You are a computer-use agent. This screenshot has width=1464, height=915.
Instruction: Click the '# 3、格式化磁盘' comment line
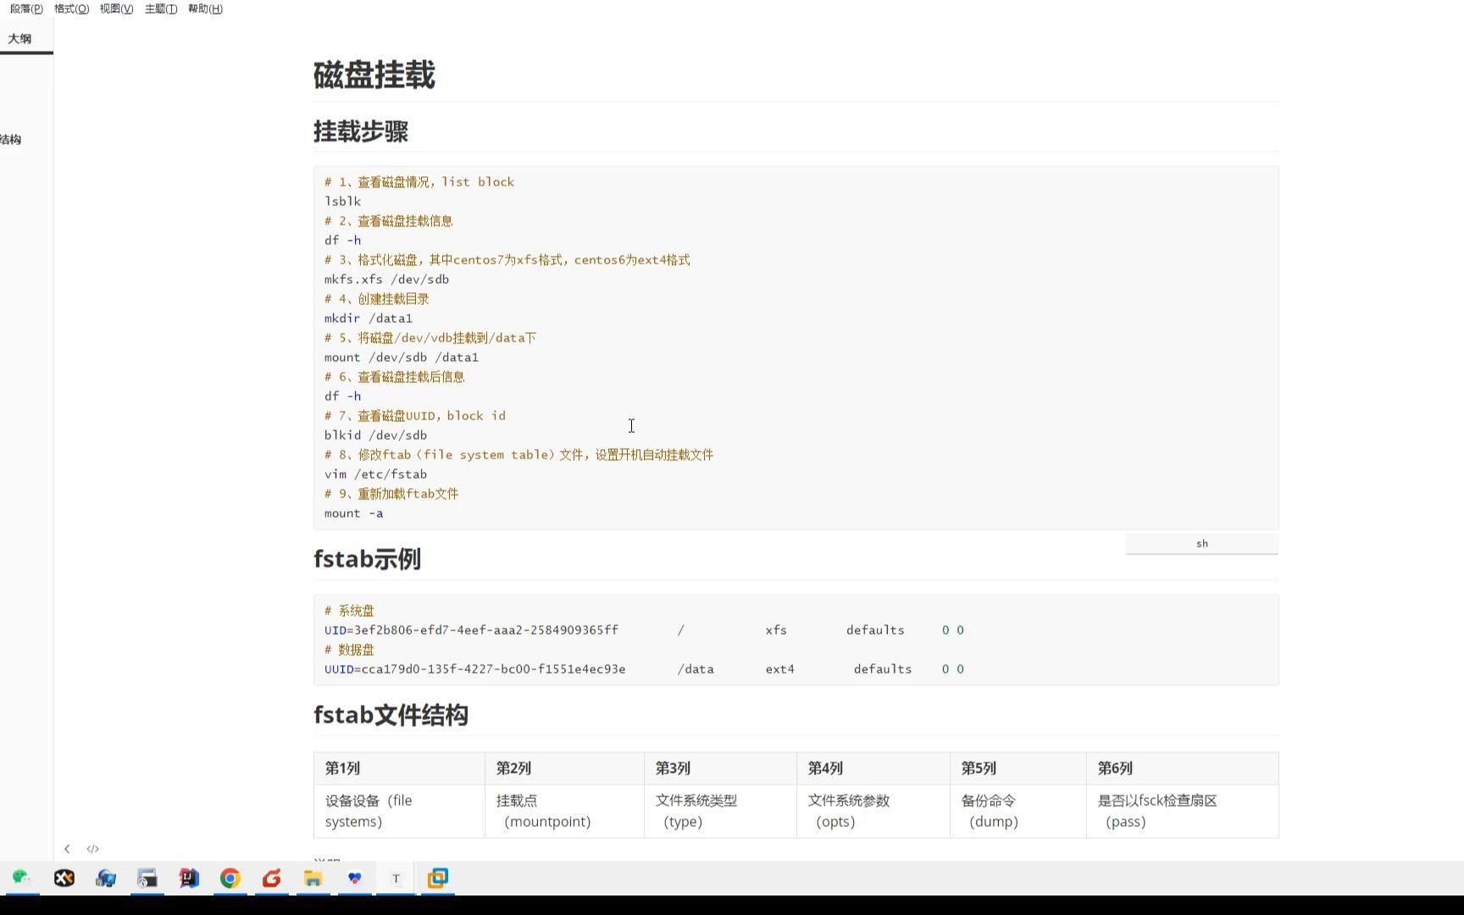pyautogui.click(x=507, y=260)
